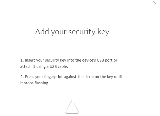Image resolution: width=160 pixels, height=116 pixels.
Task: Close the Add your security key dialog
Action: tap(155, 3)
